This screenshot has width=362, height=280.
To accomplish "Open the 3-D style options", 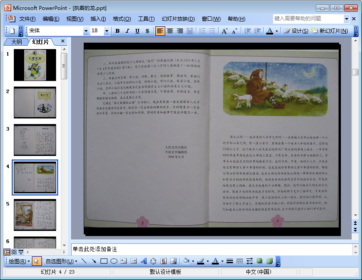I will click(x=269, y=261).
